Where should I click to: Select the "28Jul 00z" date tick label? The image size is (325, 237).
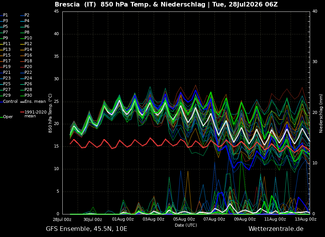point(62,219)
